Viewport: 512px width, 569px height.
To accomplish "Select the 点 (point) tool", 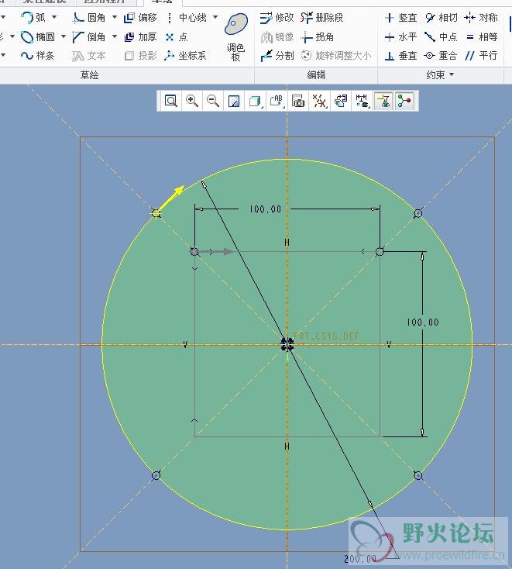I will click(x=177, y=36).
